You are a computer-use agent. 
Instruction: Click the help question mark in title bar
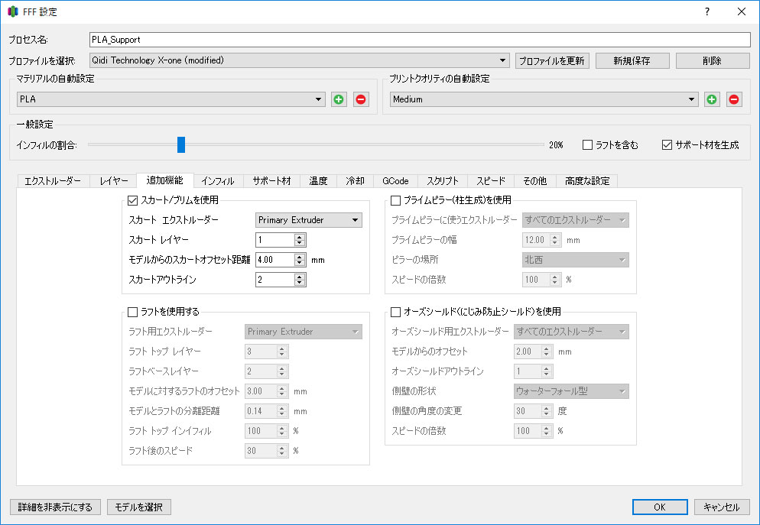706,11
